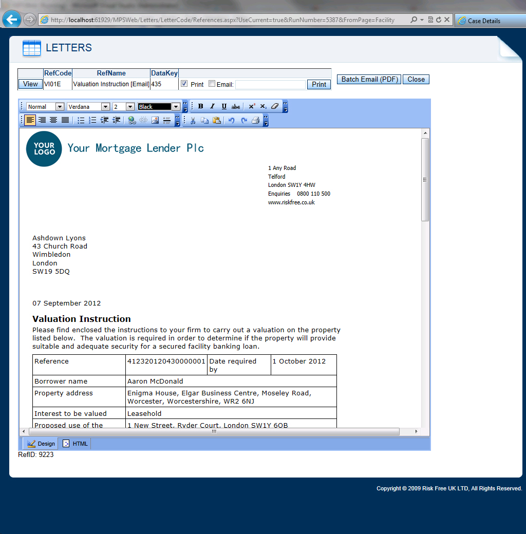Viewport: 526px width, 534px height.
Task: Insert a hyperlink using the link icon
Action: (x=132, y=120)
